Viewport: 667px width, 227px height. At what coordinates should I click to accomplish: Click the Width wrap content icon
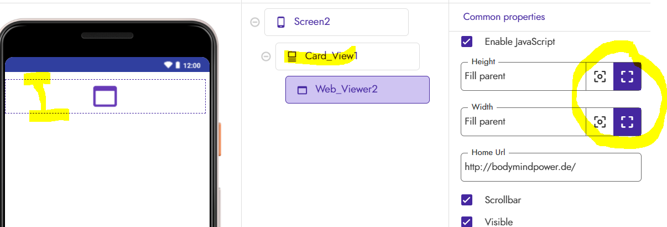pyautogui.click(x=600, y=122)
